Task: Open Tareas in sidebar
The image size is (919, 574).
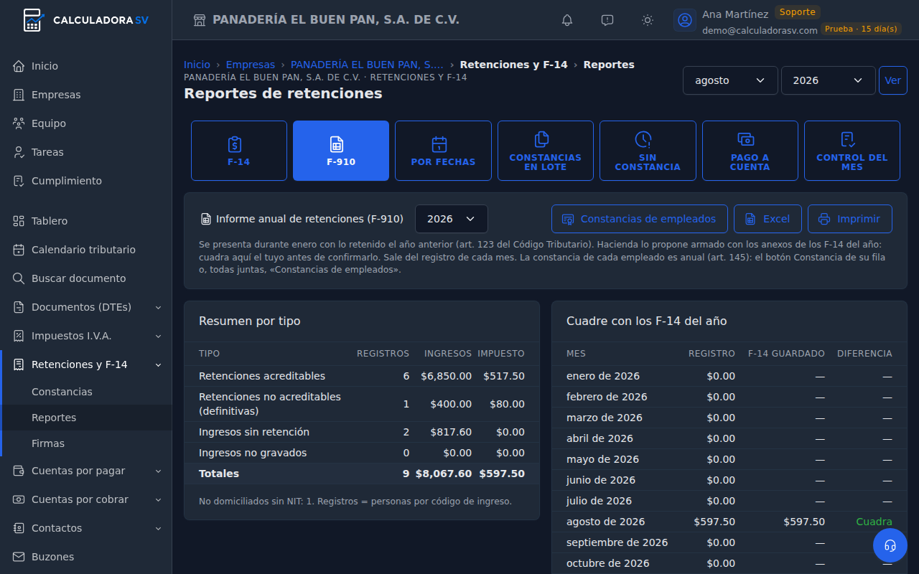Action: 86,152
